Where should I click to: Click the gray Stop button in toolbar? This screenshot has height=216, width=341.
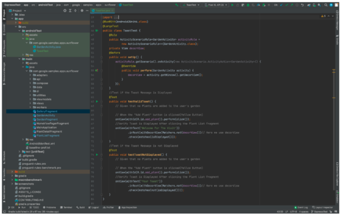click(269, 5)
